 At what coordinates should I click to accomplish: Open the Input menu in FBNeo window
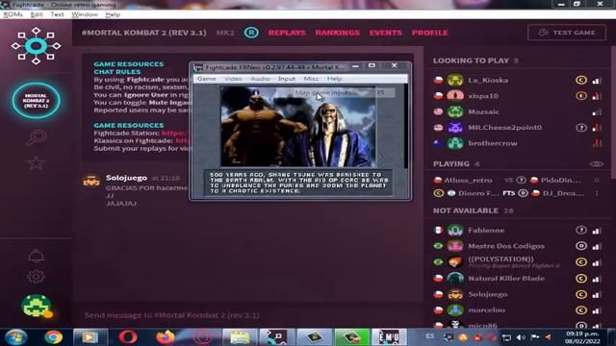pyautogui.click(x=287, y=79)
